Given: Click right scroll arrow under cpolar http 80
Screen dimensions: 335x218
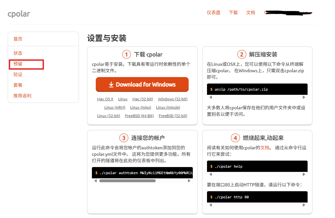Looking at the screenshot, I should tap(304, 205).
